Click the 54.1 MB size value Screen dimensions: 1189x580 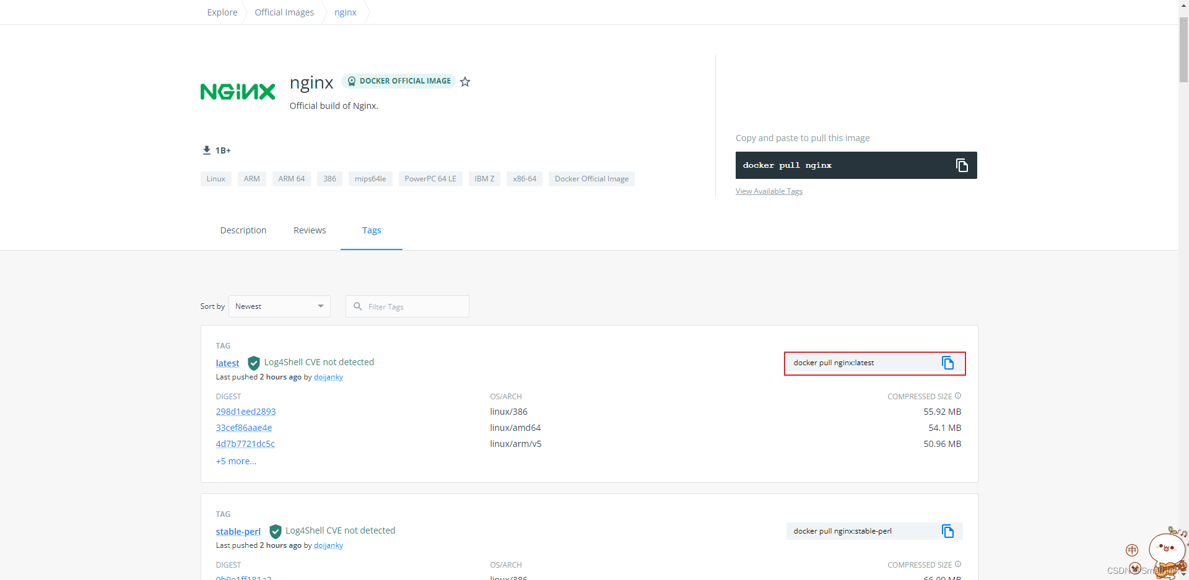tap(945, 428)
